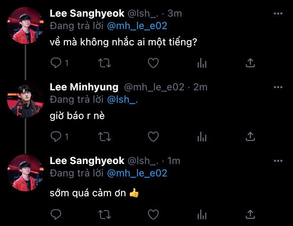Retweet Lee Minhyung's "giờ báo r nè" tweet
This screenshot has width=293, height=226.
pos(104,136)
